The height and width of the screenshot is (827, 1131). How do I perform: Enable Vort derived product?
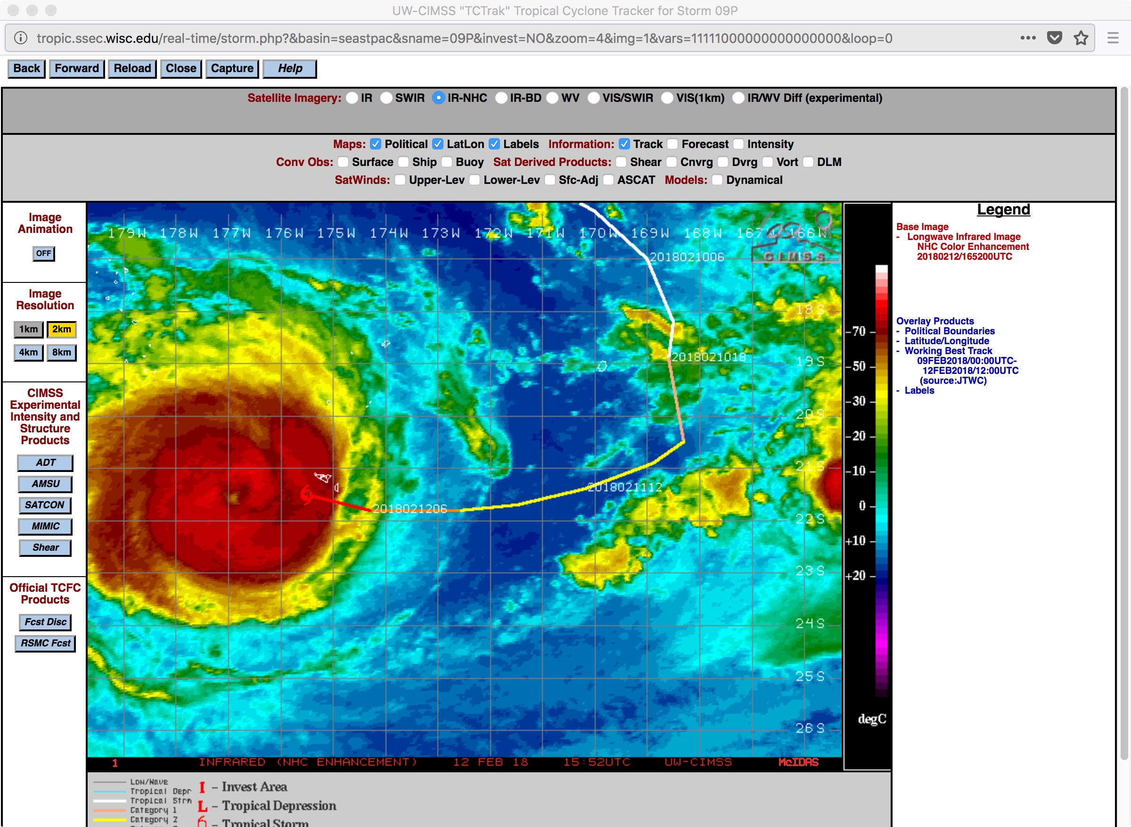pos(767,162)
